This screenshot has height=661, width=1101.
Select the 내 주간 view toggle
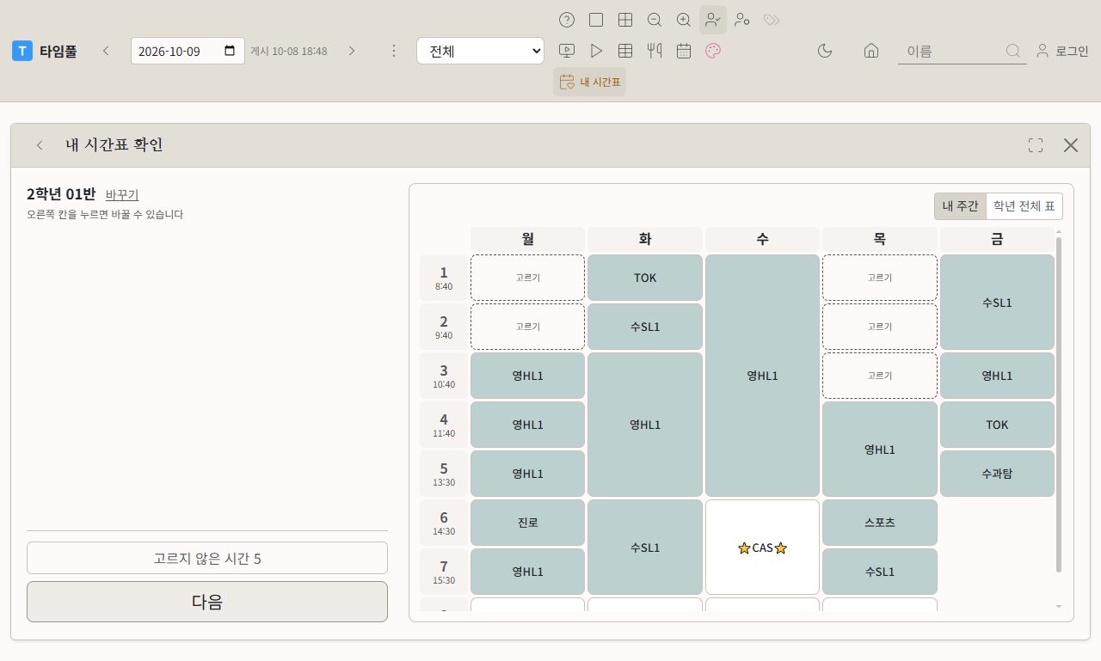click(961, 206)
